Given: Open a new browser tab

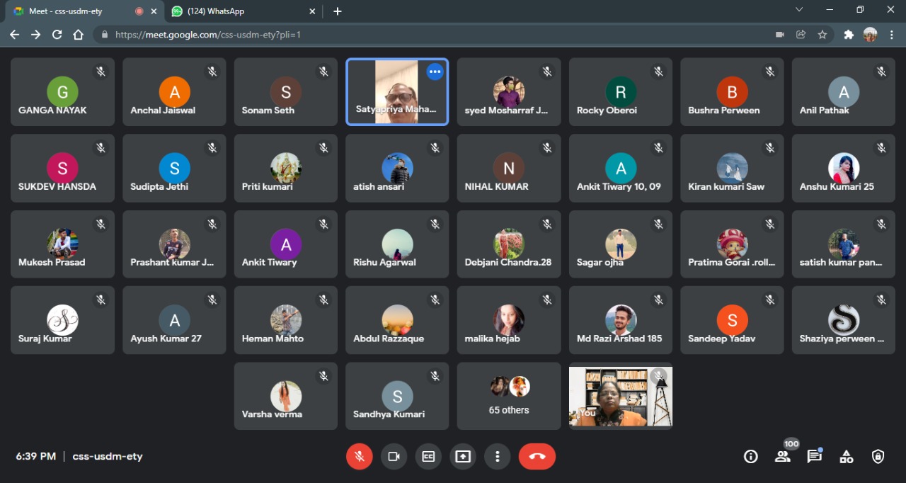Looking at the screenshot, I should pyautogui.click(x=338, y=11).
